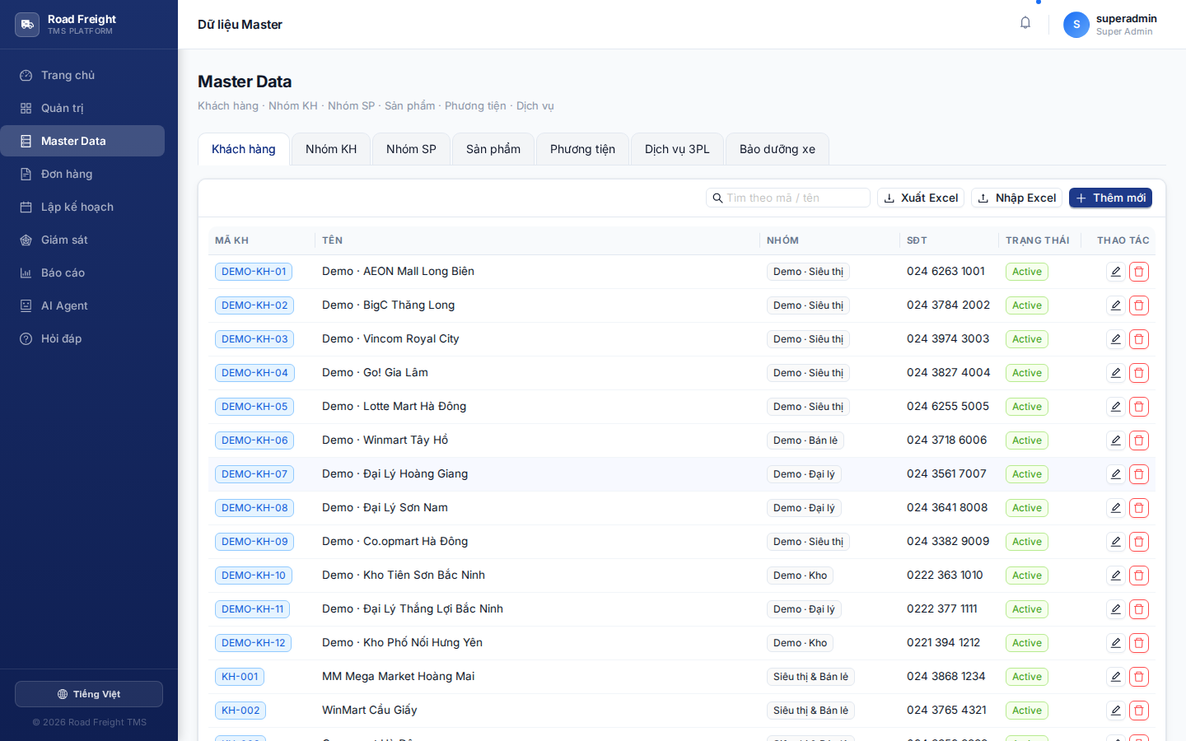Click the Xuất Excel button

[x=921, y=198]
